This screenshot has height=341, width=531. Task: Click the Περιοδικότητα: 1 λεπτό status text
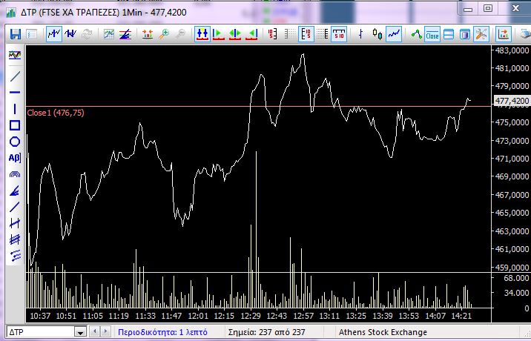click(x=162, y=332)
